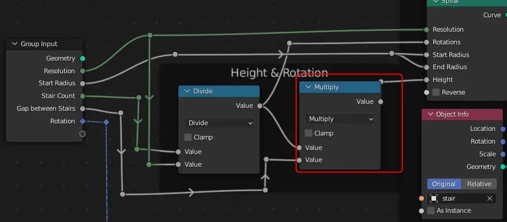Open the Multiply operation dropdown
Image resolution: width=507 pixels, height=222 pixels.
[x=340, y=119]
